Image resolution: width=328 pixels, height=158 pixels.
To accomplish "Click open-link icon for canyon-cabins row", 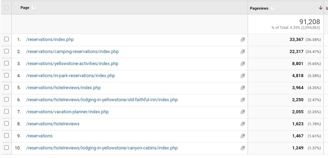I will point(243,148).
